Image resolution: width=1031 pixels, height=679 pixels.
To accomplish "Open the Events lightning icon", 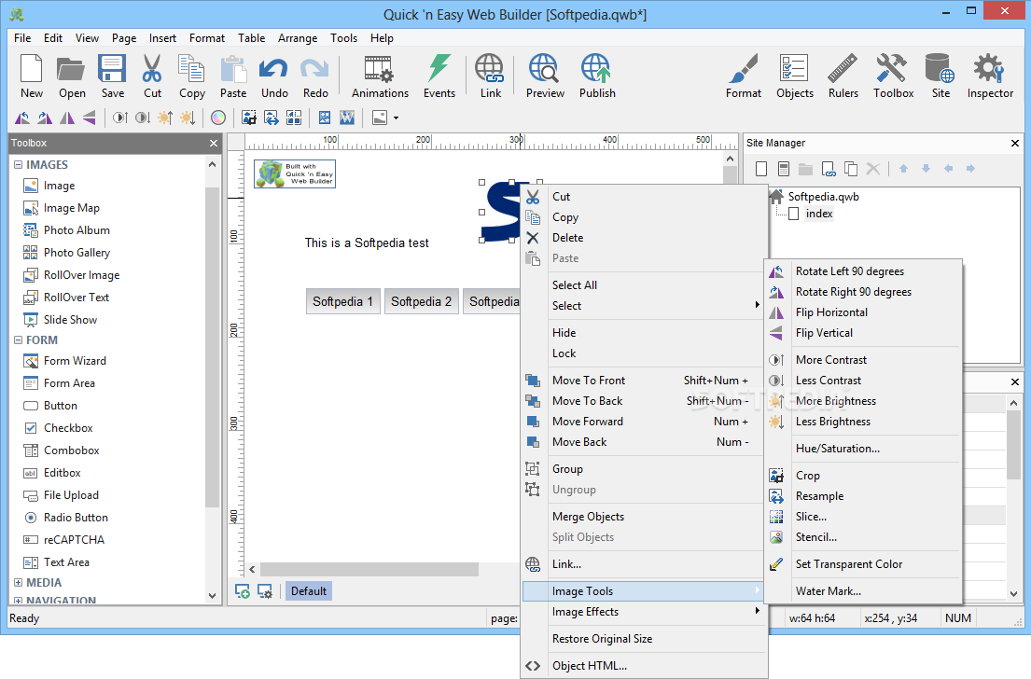I will 439,76.
